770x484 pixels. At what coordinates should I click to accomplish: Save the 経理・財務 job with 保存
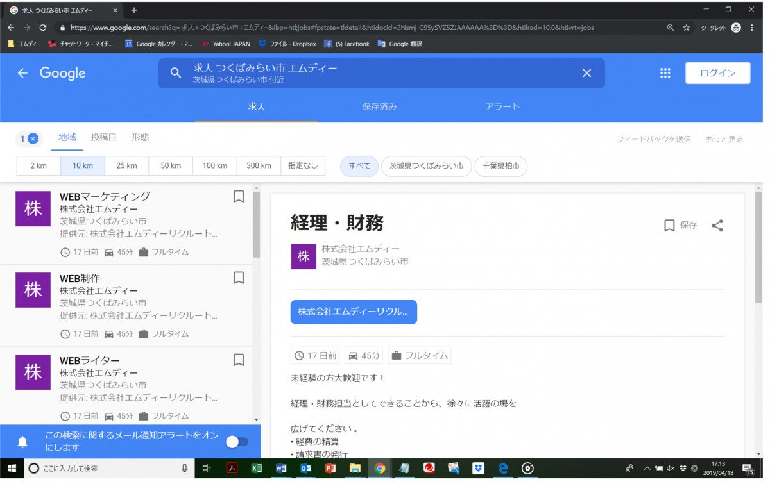[x=680, y=225]
